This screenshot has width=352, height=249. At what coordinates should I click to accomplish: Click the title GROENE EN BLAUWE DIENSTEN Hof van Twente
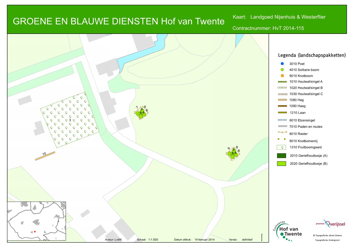point(119,22)
